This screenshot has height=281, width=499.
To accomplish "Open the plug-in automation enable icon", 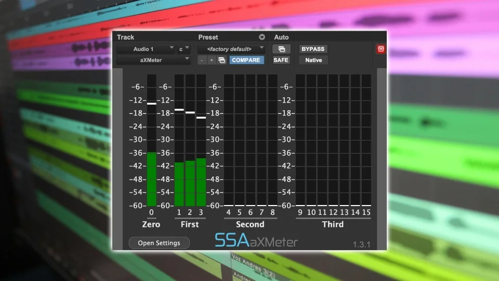I will coord(282,49).
